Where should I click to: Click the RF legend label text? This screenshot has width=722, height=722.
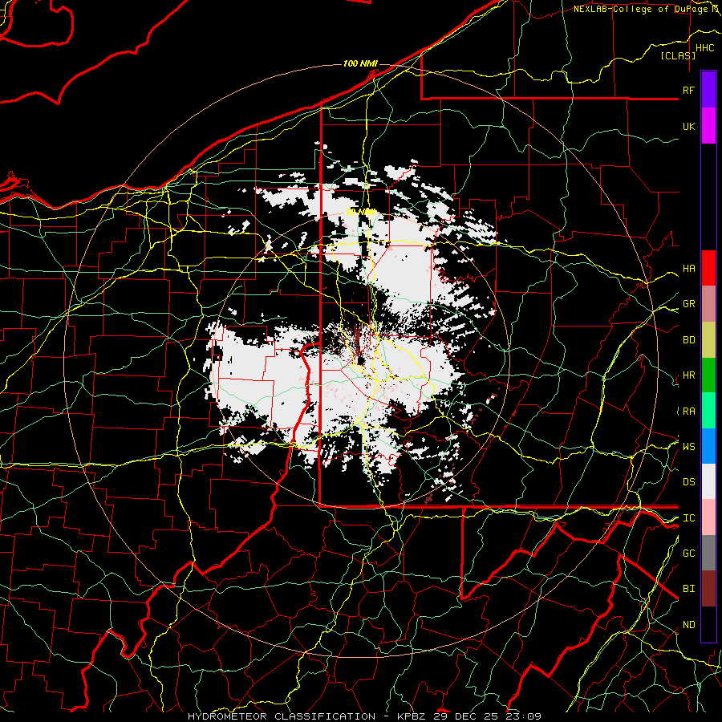click(x=688, y=90)
